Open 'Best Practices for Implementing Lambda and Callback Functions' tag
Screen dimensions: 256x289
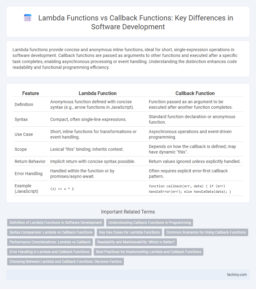tap(148, 252)
